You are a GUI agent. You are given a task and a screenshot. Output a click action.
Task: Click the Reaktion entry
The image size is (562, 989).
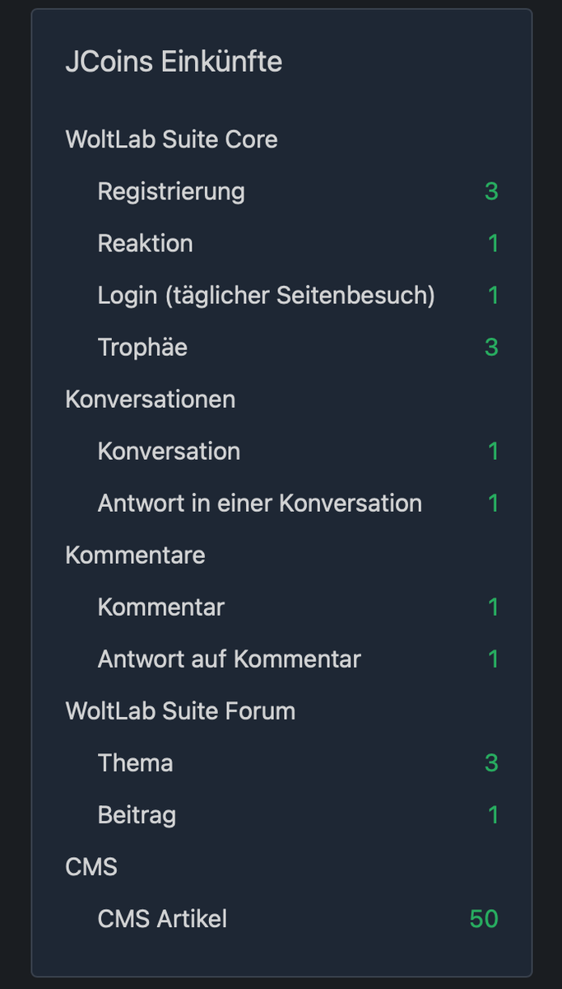(145, 243)
